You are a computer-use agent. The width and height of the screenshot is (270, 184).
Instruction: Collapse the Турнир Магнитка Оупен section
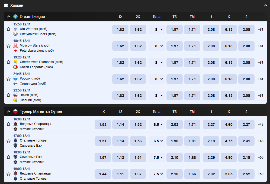(8, 111)
